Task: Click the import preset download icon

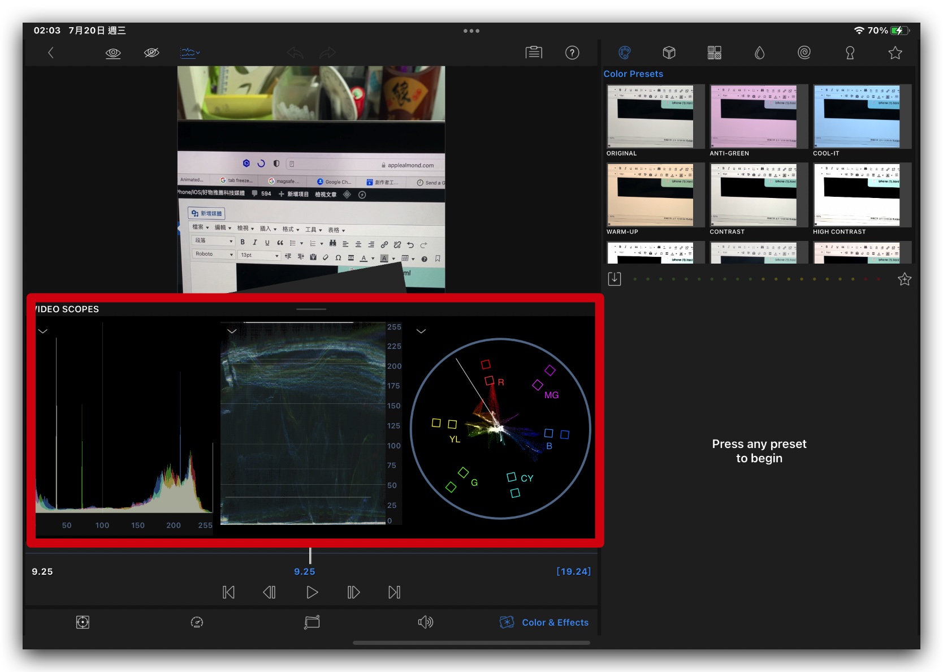Action: pos(615,279)
